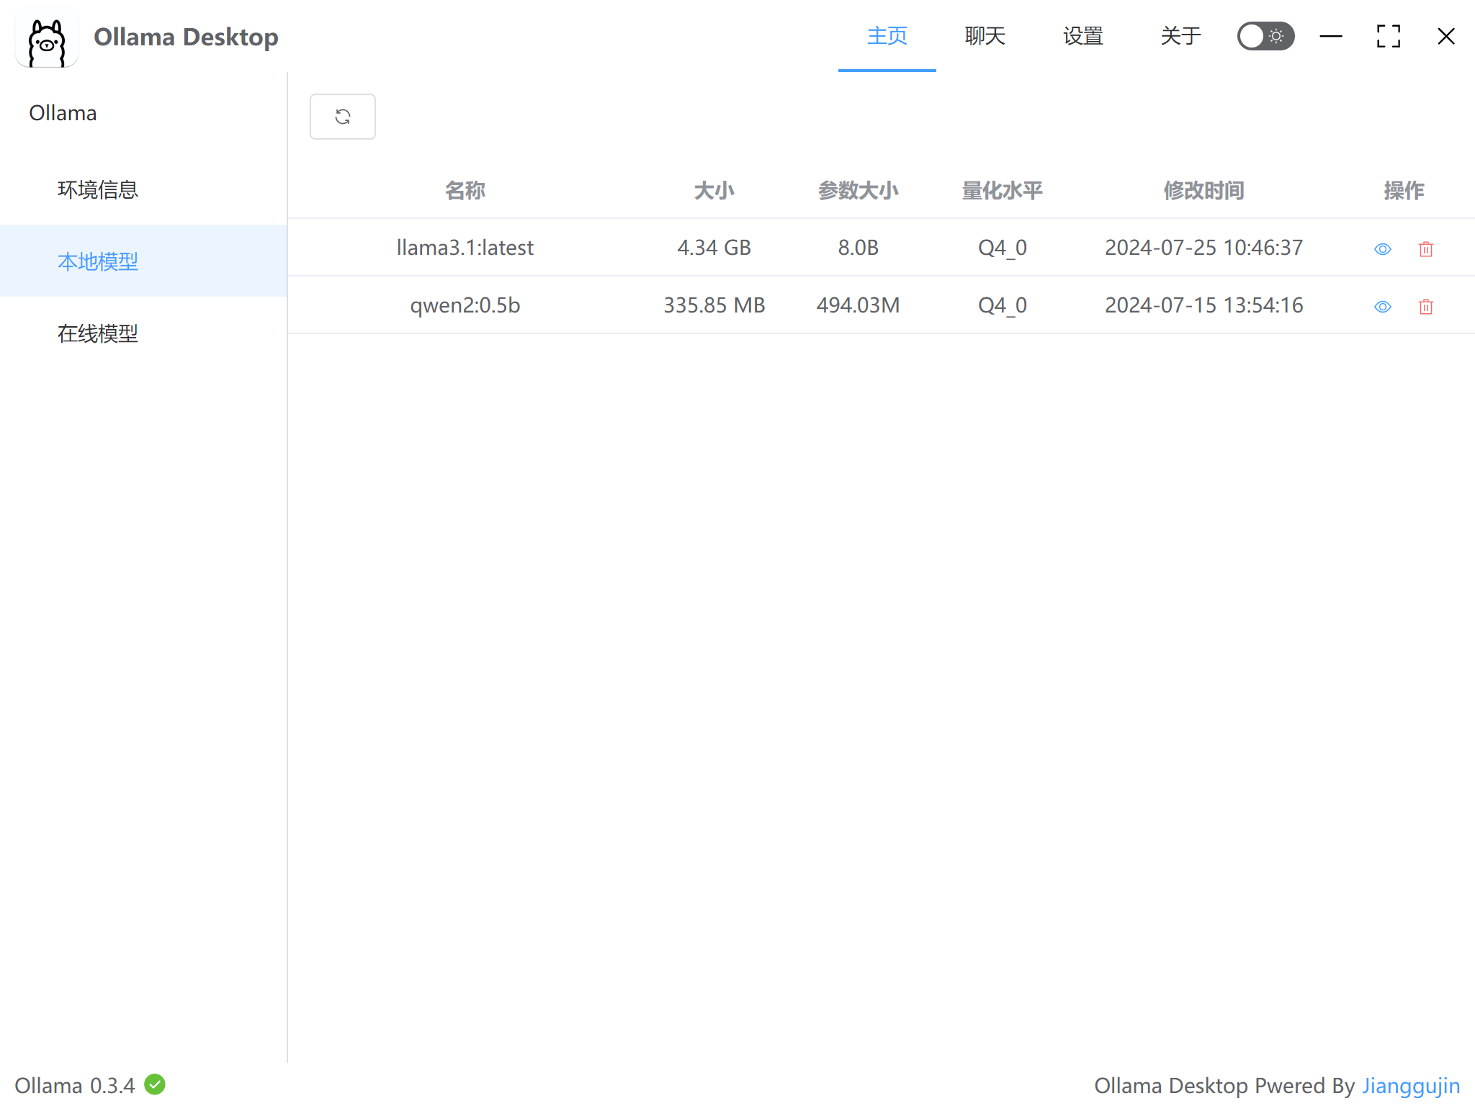1475x1106 pixels.
Task: Open the 聊天 tab
Action: 985,36
